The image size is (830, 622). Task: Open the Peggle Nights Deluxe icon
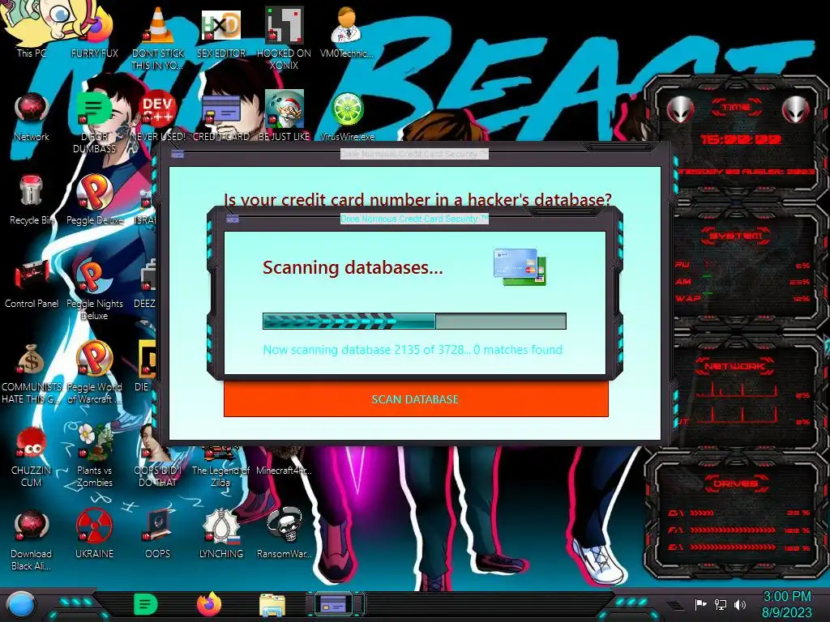pyautogui.click(x=95, y=275)
